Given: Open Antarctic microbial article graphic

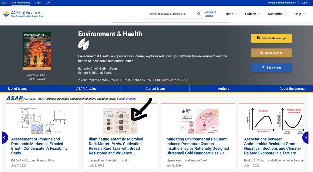Looking at the screenshot, I should point(120,121).
